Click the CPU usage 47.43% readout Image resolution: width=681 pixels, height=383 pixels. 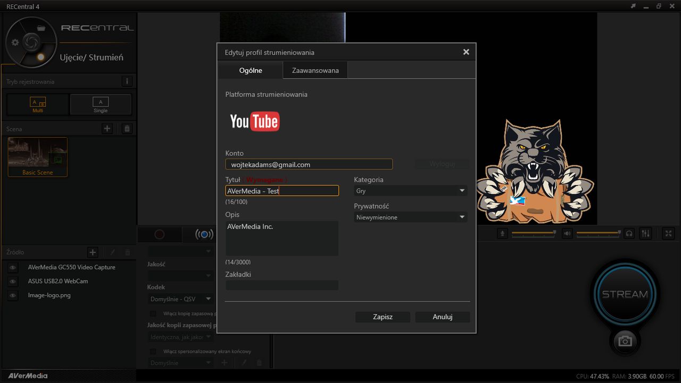(593, 376)
